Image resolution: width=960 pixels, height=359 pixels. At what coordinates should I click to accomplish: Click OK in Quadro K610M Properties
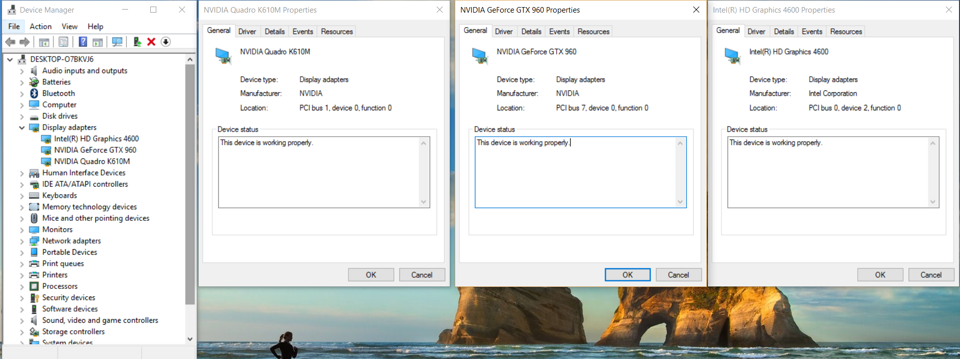tap(371, 275)
